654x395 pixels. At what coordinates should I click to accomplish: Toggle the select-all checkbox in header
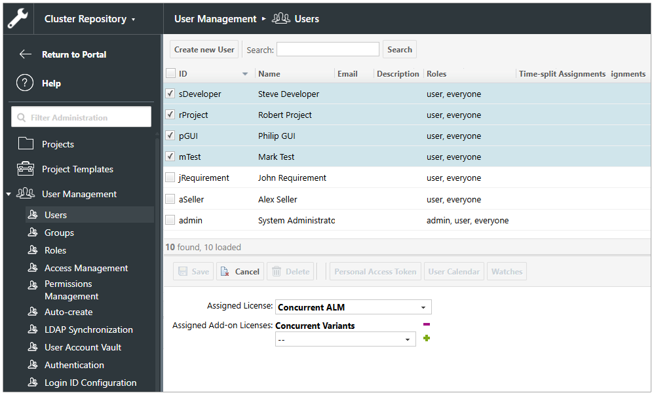170,73
